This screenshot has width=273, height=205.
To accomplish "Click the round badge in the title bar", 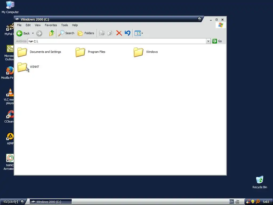I will point(199,19).
